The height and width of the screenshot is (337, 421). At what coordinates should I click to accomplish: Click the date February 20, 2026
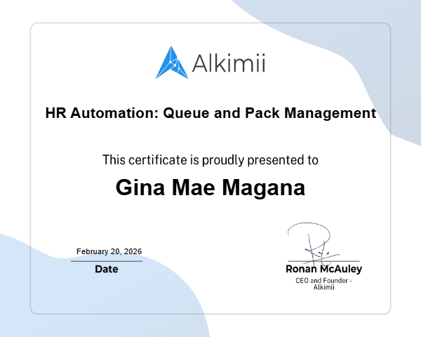(109, 251)
